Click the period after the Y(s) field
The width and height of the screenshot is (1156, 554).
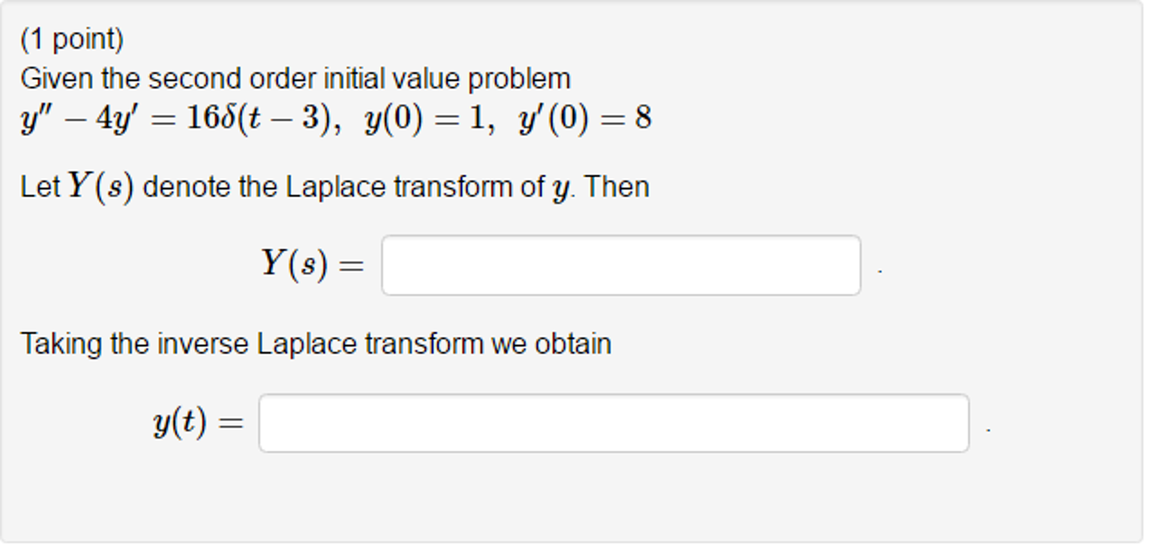(880, 272)
